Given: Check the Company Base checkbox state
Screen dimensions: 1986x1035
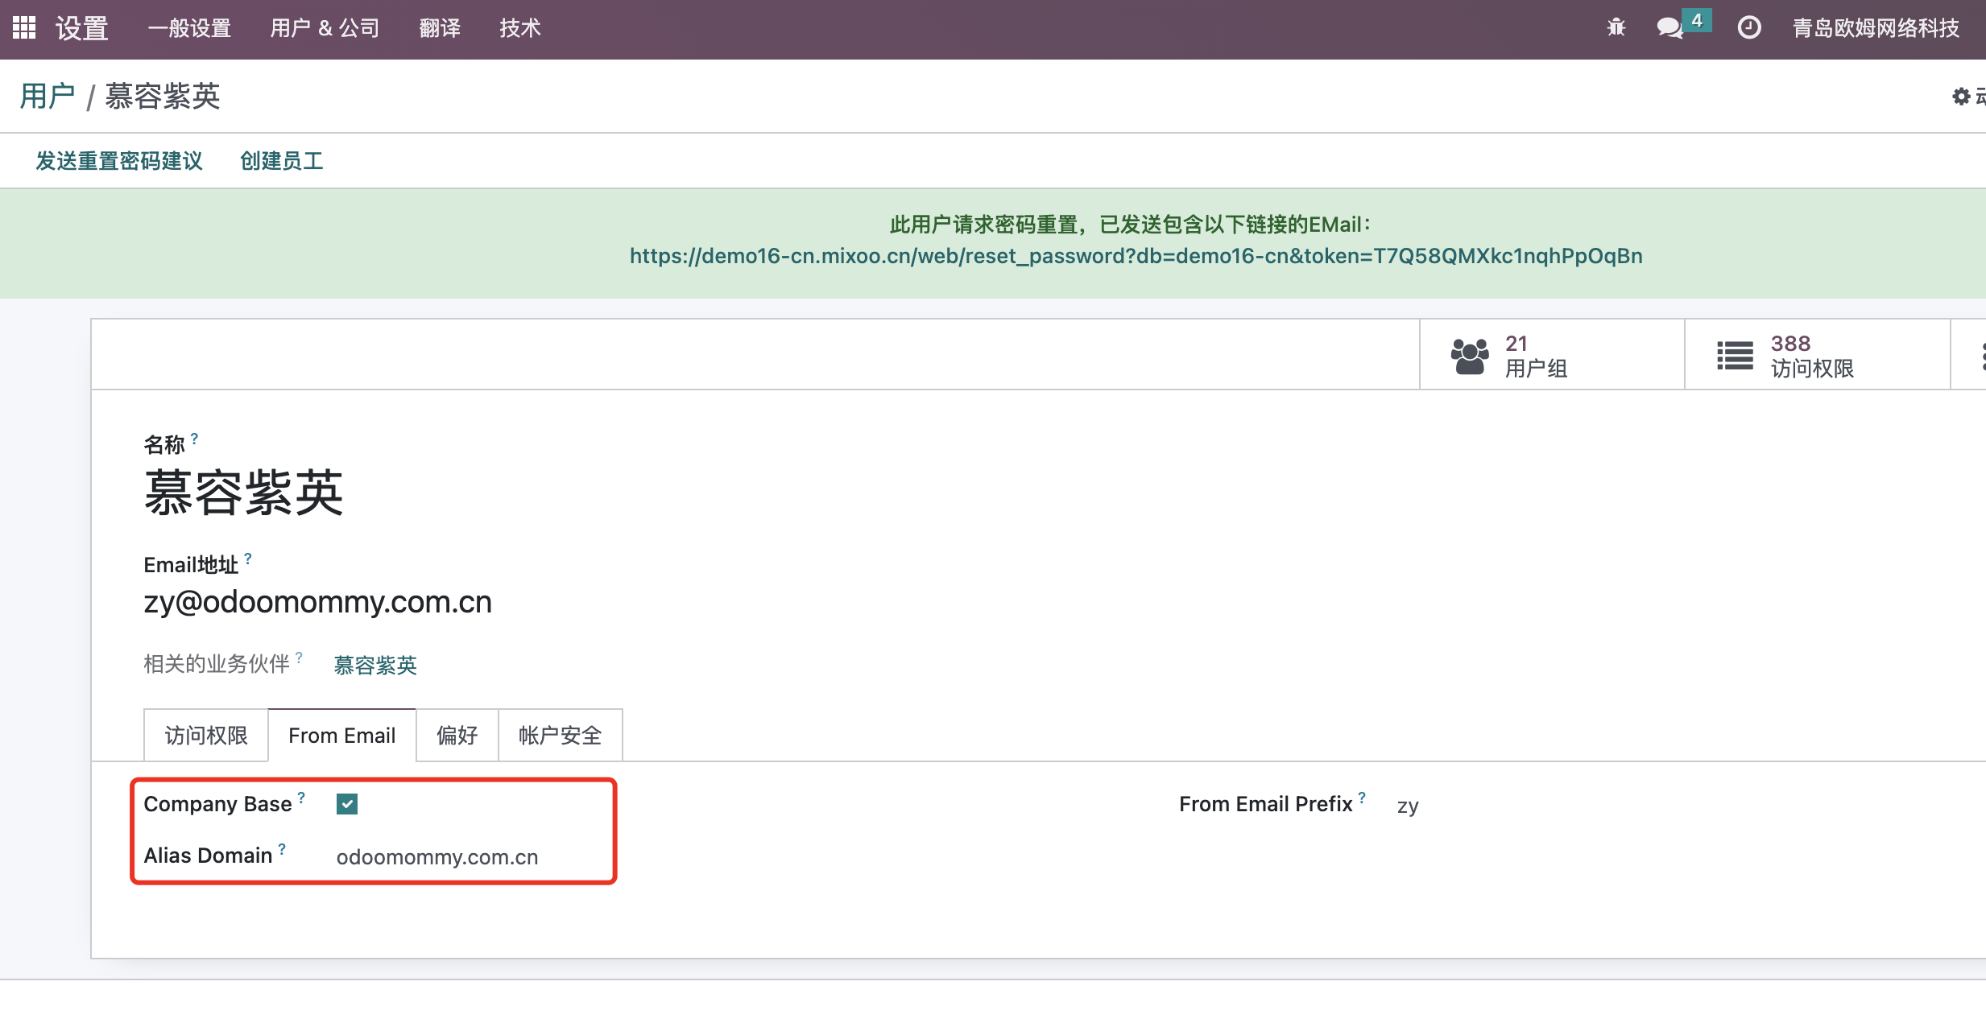Looking at the screenshot, I should [347, 802].
